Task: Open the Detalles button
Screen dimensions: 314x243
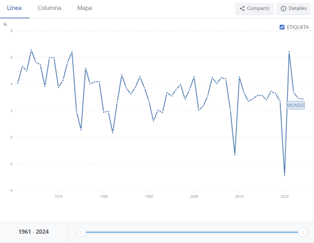Action: tap(294, 9)
